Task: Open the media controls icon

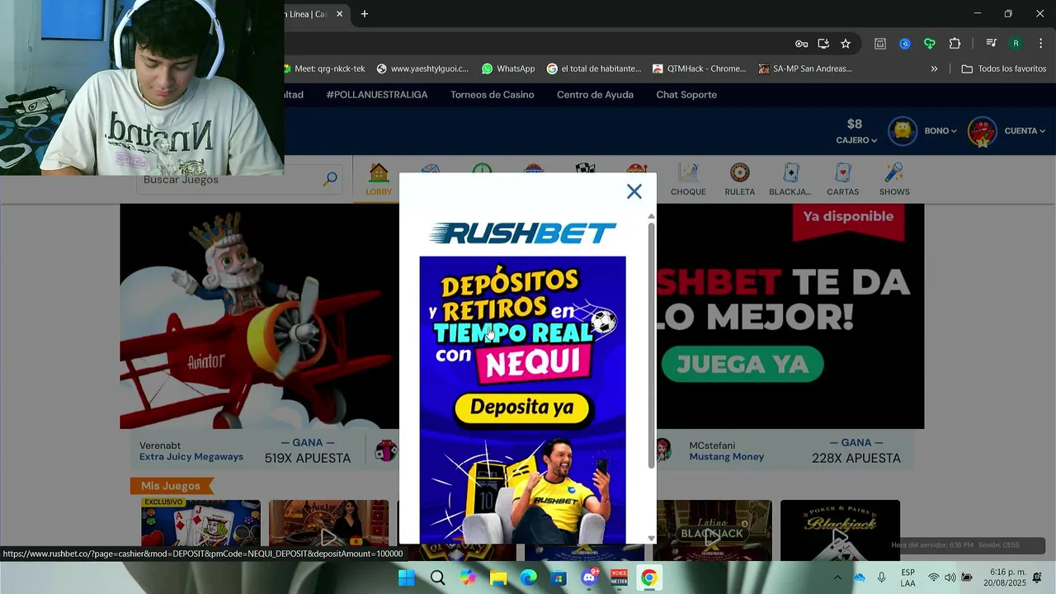Action: tap(992, 44)
